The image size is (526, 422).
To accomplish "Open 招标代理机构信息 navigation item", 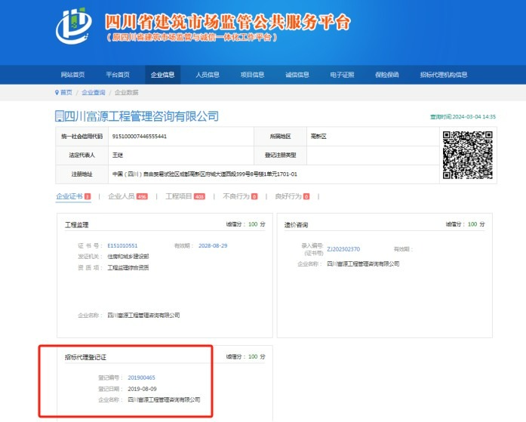I will click(444, 75).
